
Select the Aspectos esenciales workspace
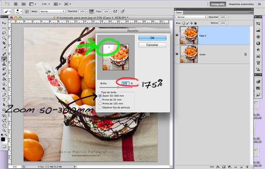coord(241,4)
